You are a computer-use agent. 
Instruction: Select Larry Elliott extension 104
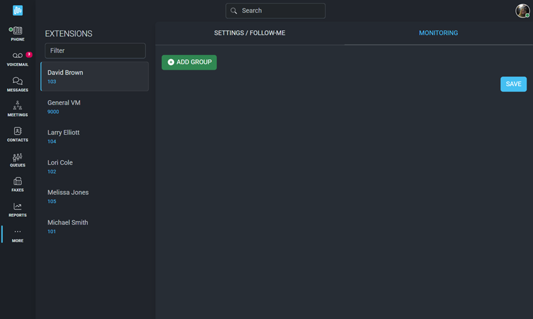(x=94, y=136)
